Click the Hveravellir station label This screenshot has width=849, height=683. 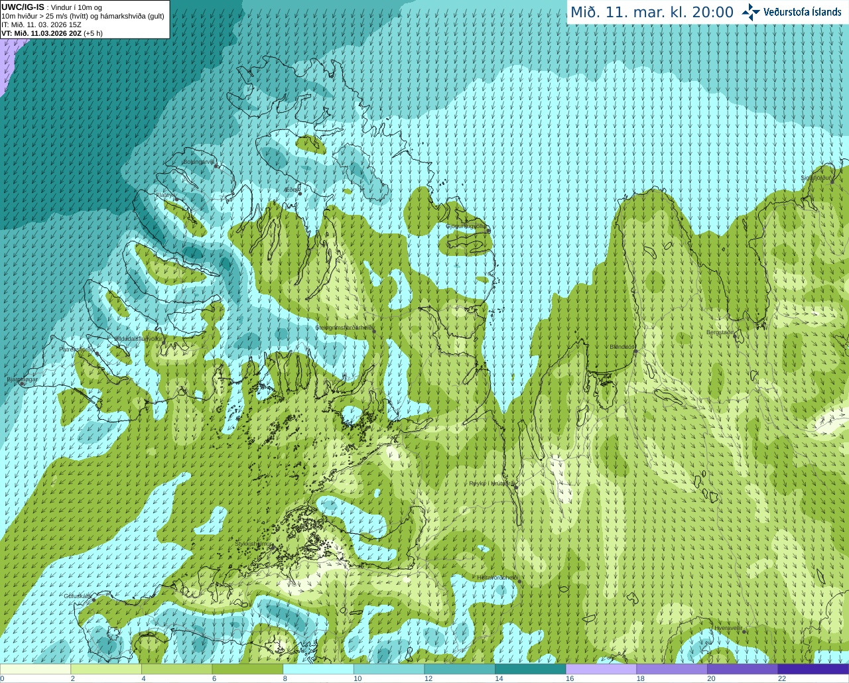pyautogui.click(x=728, y=628)
